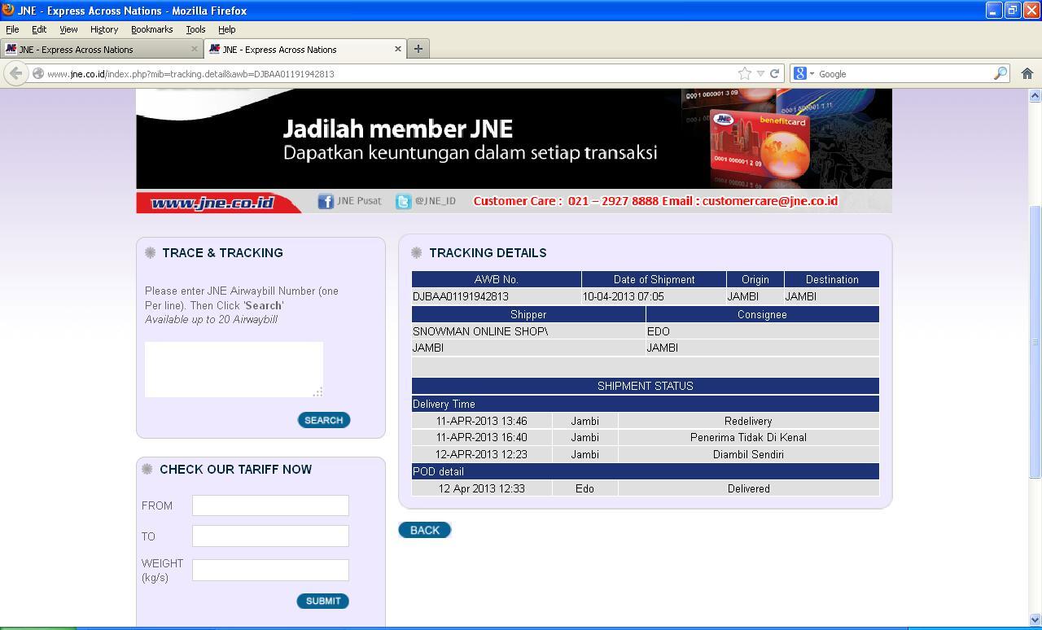
Task: Open the Google search engine selector
Action: coord(803,73)
